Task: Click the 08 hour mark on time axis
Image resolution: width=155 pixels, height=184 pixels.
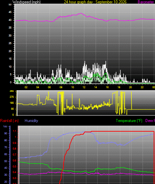Action: point(61,87)
